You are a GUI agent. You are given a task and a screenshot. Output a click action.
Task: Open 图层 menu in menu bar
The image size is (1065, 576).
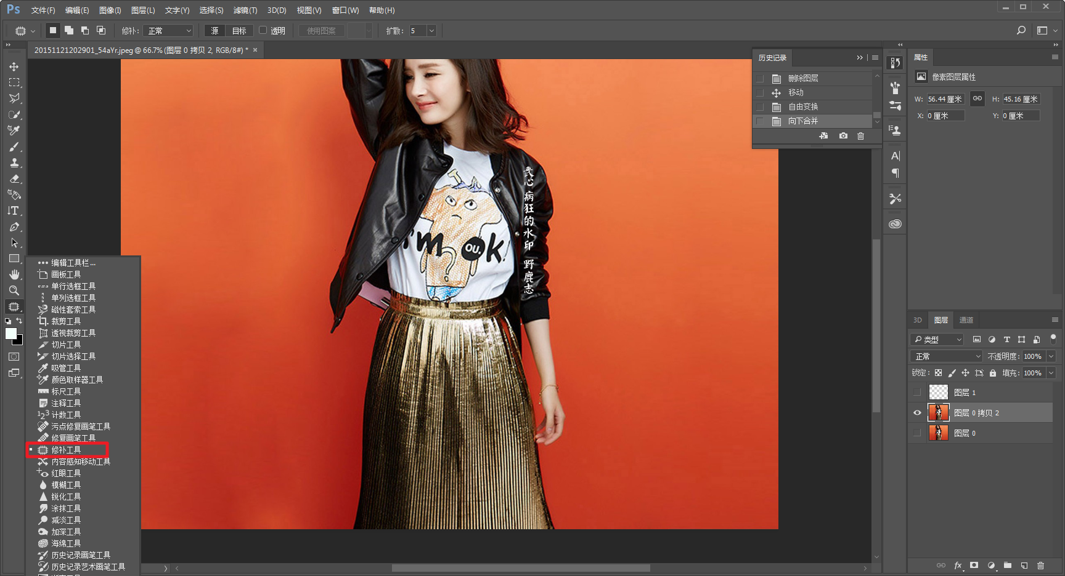pyautogui.click(x=143, y=10)
